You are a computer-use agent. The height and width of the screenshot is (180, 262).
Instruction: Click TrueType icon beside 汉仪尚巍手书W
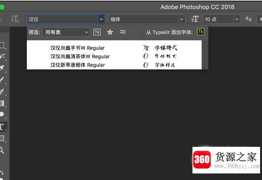click(x=146, y=48)
